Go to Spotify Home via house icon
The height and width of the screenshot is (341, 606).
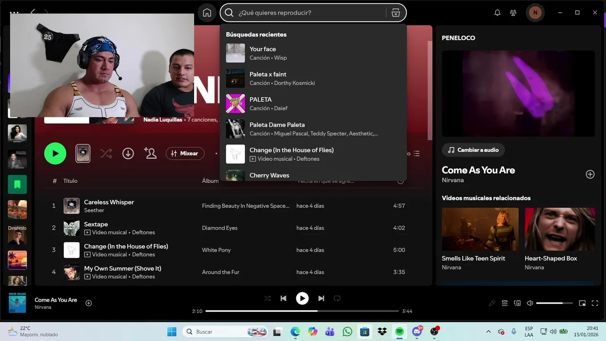pyautogui.click(x=207, y=13)
